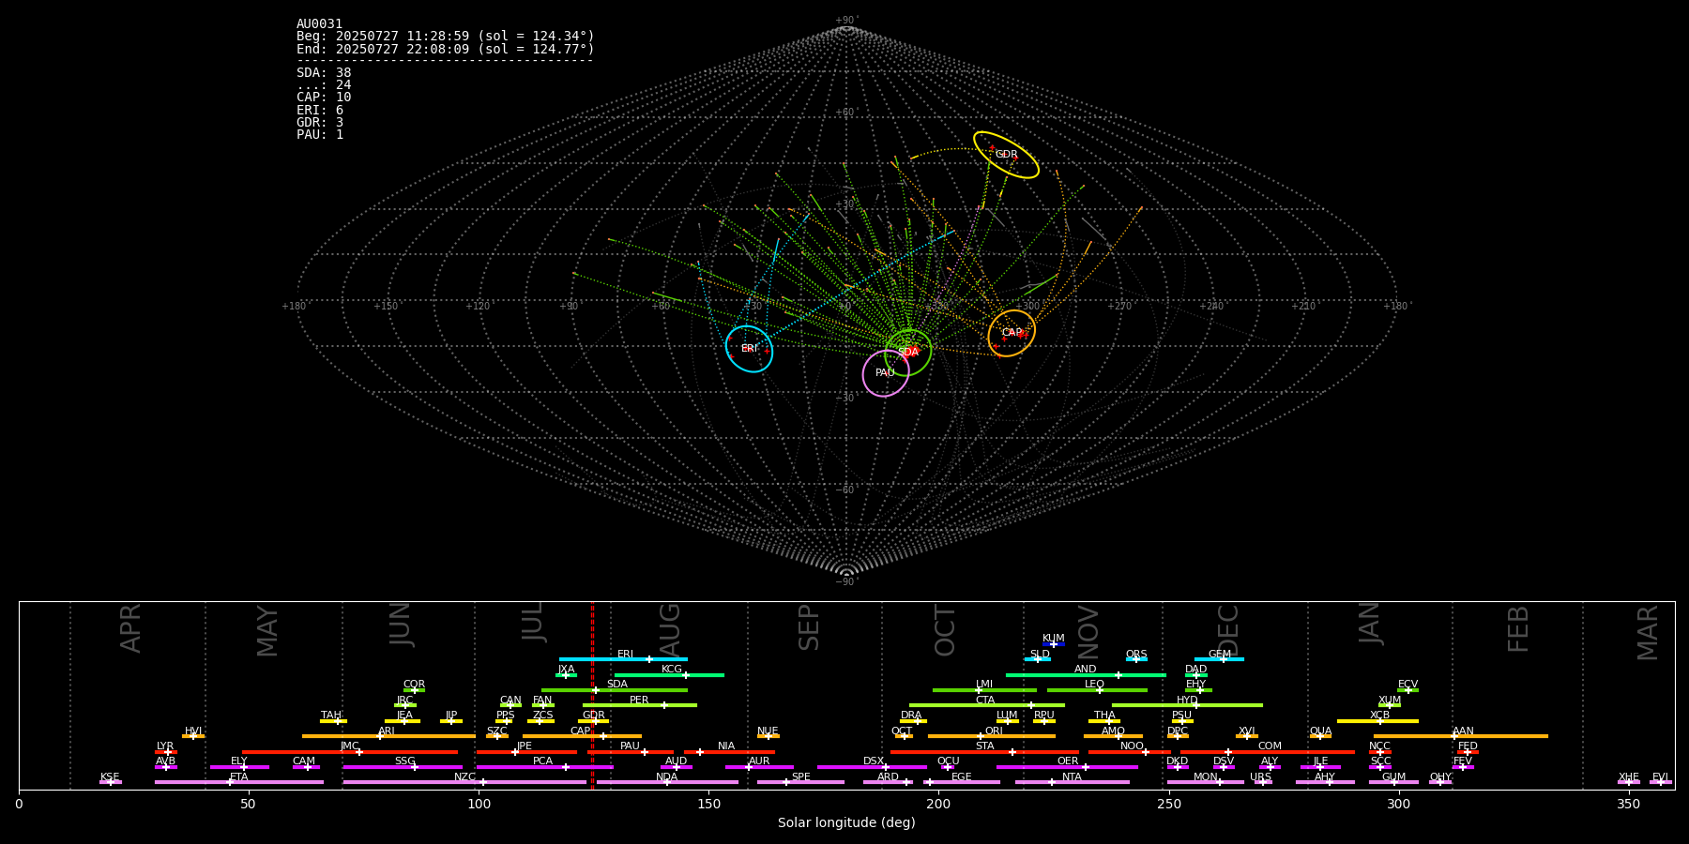Image resolution: width=1689 pixels, height=844 pixels.
Task: Click the red dashed current solar longitude line
Action: coord(592,696)
